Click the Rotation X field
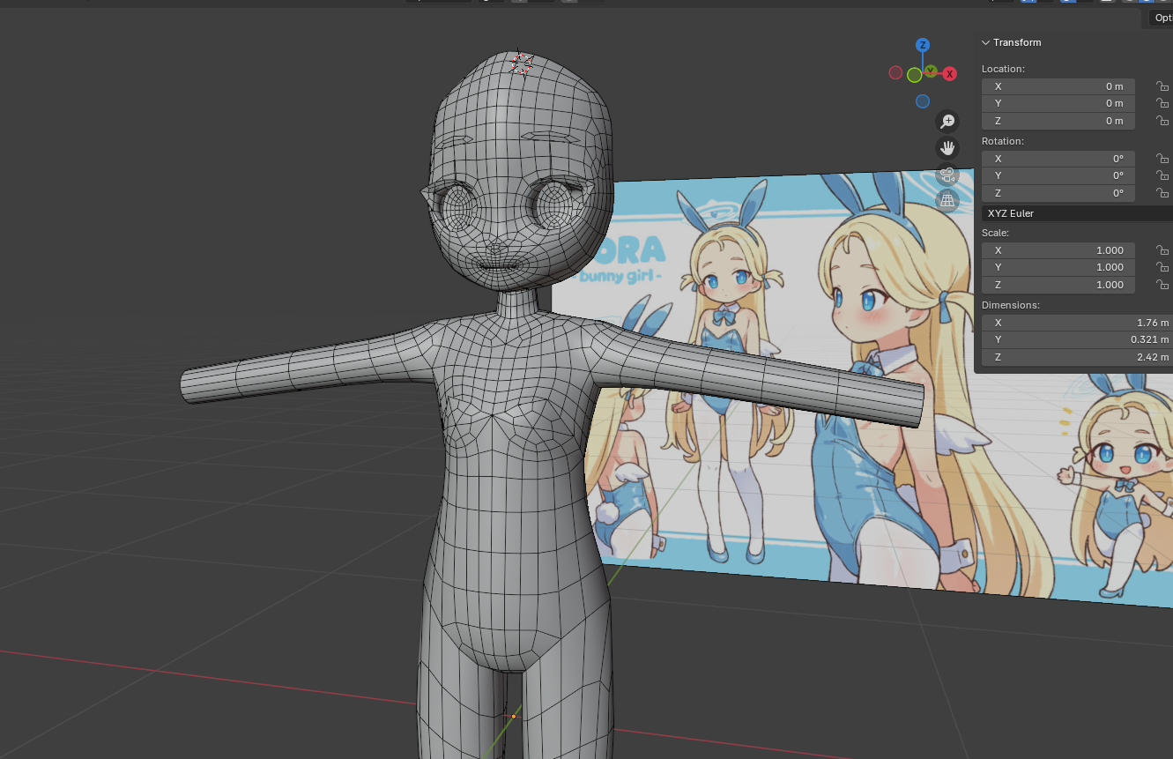Viewport: 1173px width, 759px height. [x=1058, y=159]
